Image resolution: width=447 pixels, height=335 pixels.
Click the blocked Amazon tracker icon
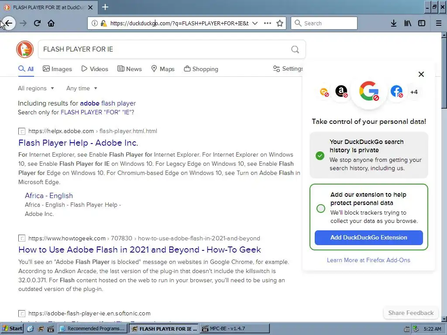pos(341,92)
